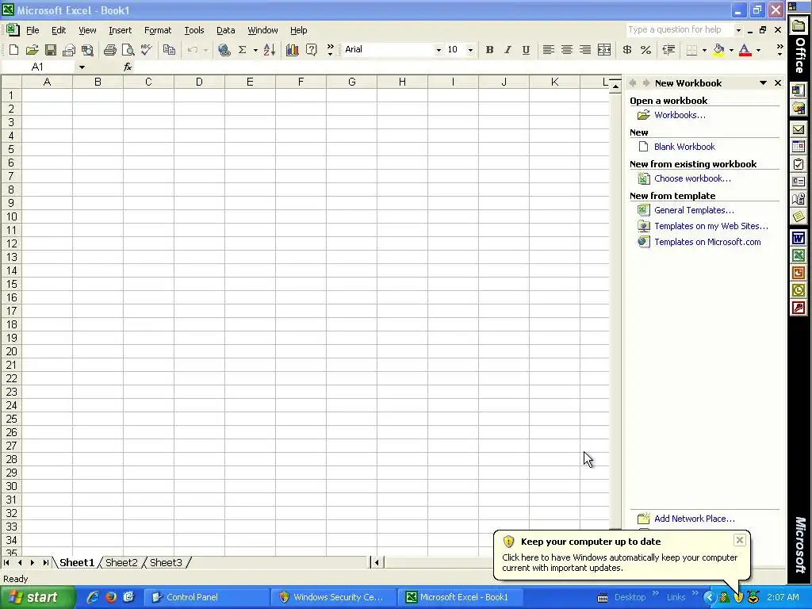
Task: Expand the help question history dropdown
Action: [738, 30]
